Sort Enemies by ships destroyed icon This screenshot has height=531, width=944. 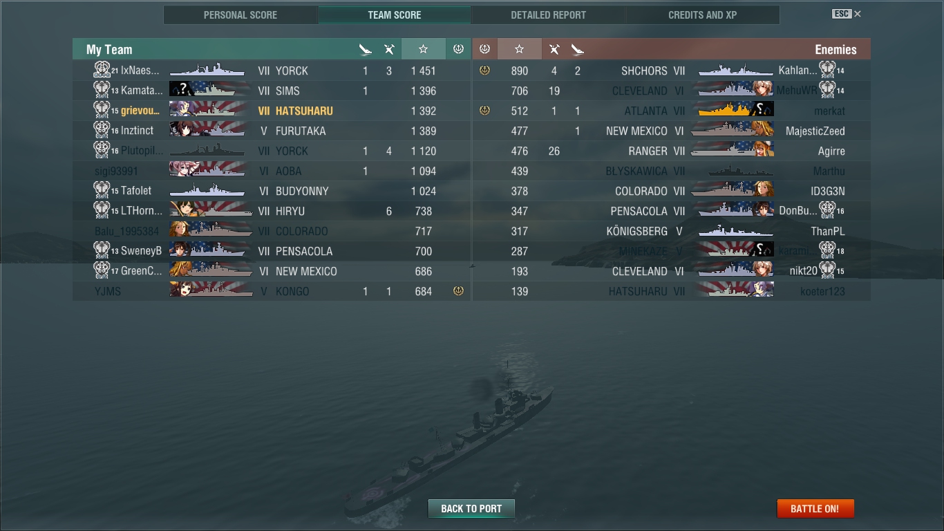tap(578, 49)
